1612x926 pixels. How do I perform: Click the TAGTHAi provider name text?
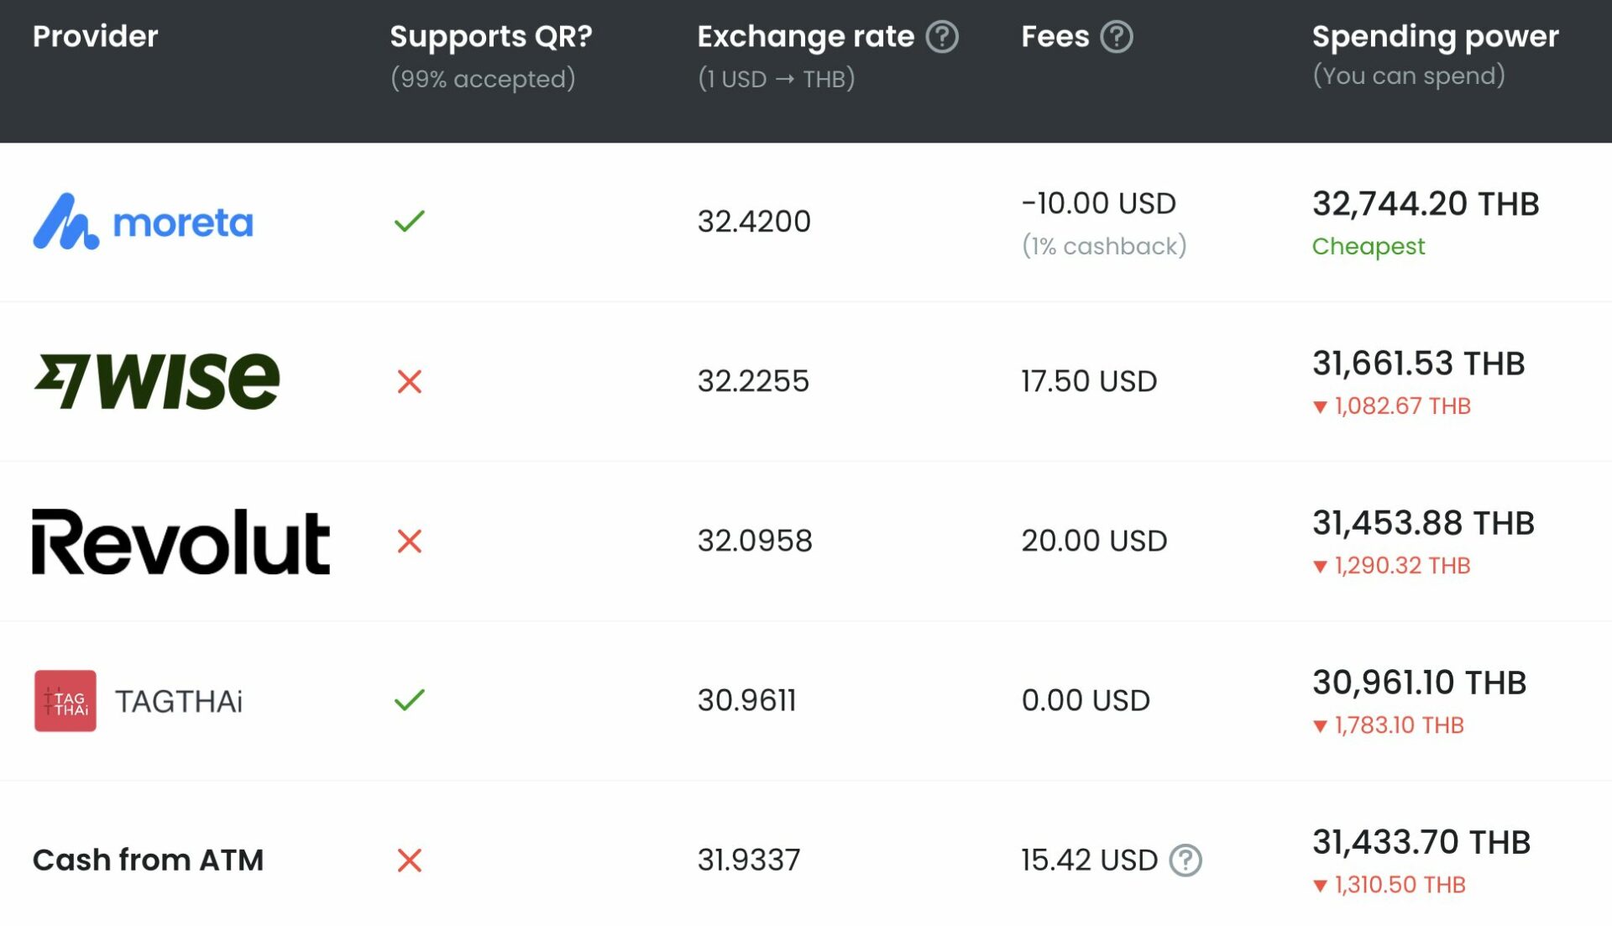click(x=179, y=702)
